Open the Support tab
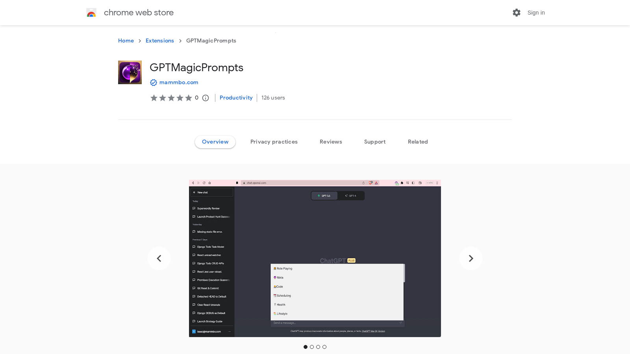630x354 pixels. (x=375, y=142)
